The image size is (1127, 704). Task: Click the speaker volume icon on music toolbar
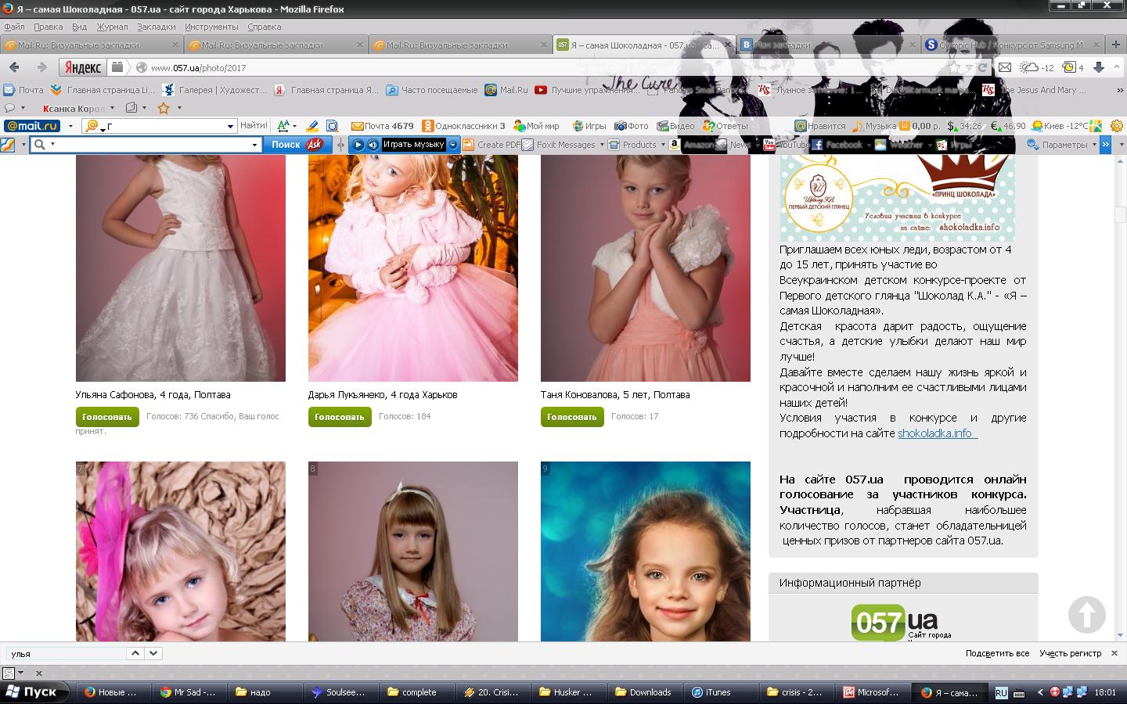(373, 145)
